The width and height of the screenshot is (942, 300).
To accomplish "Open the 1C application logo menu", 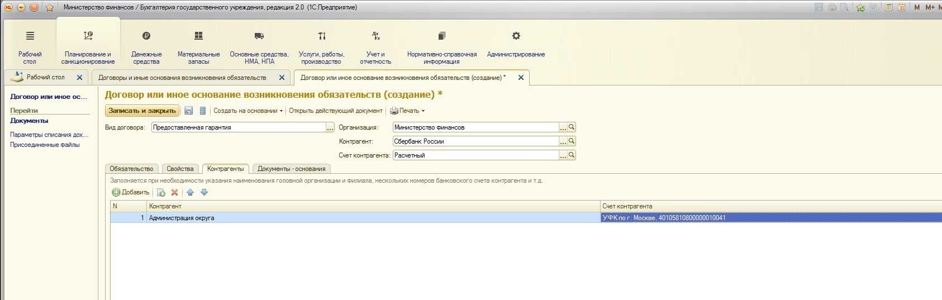I will (8, 7).
